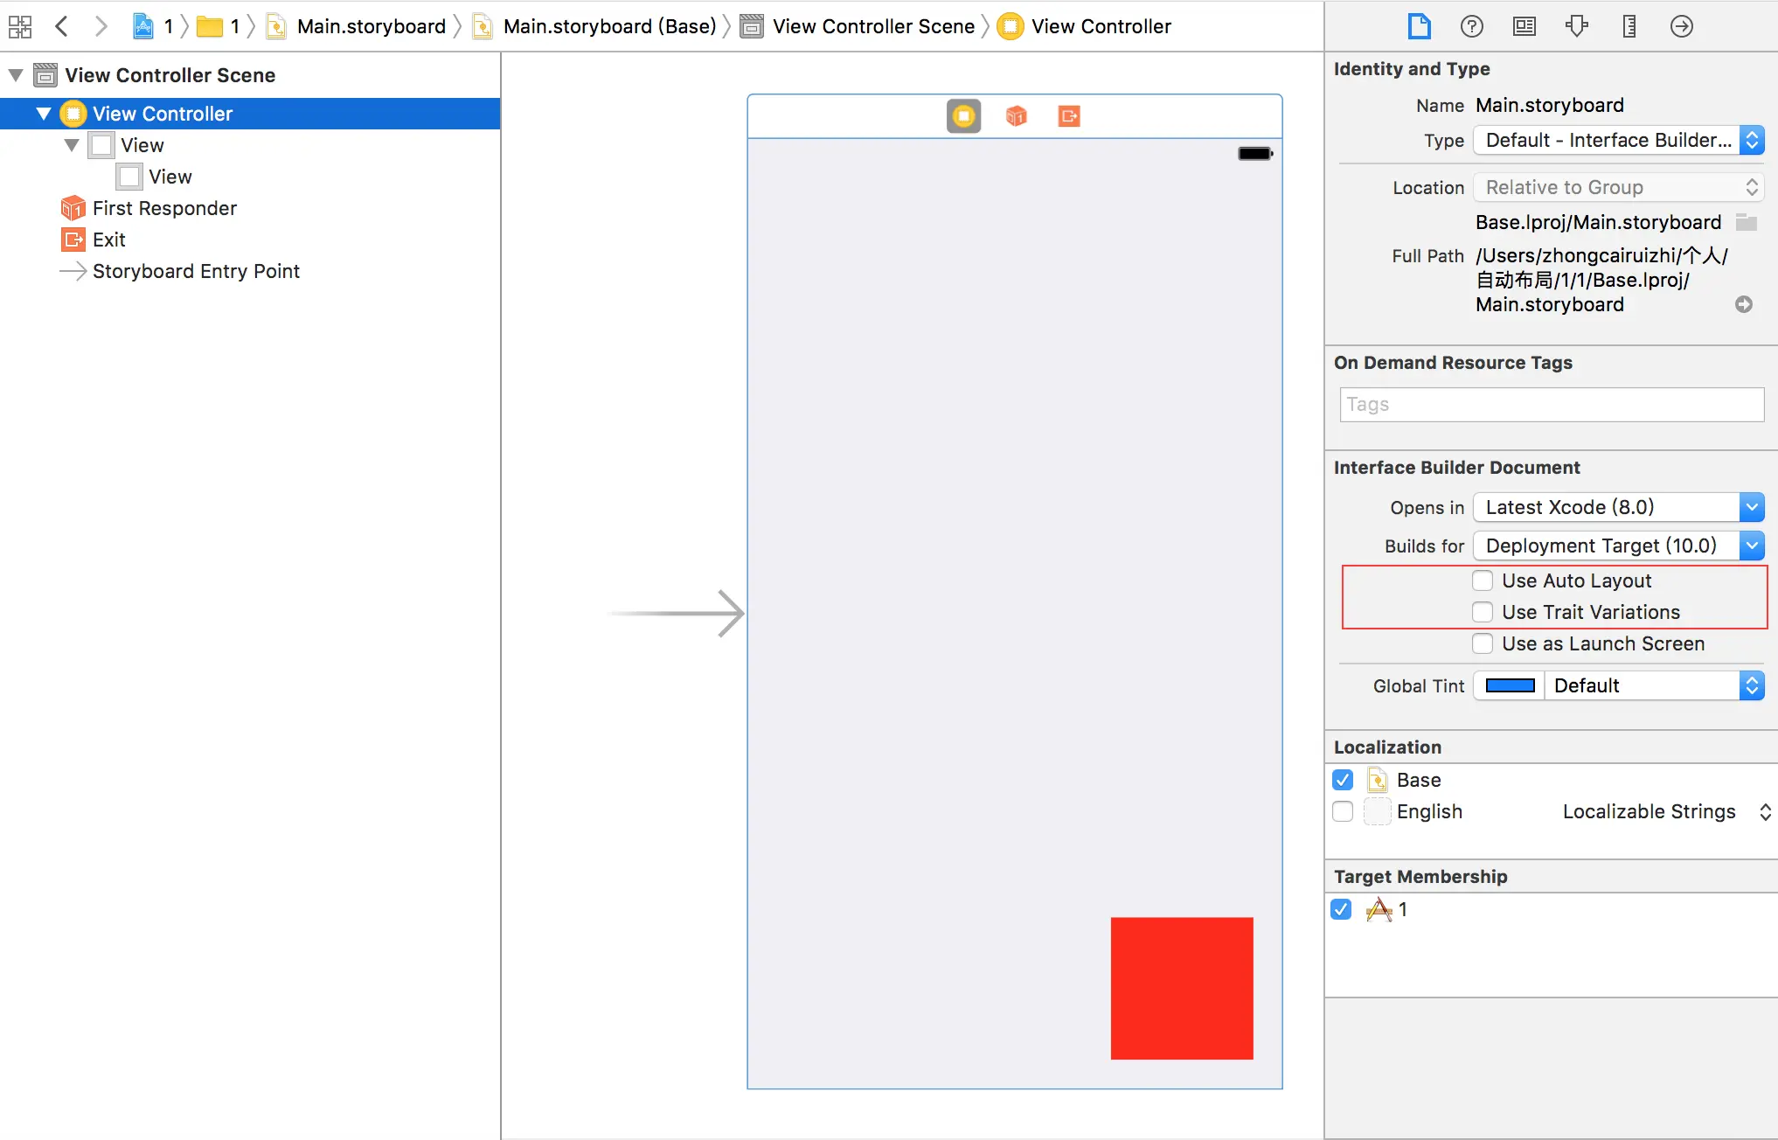Click the First Responder icon in scene dock
The width and height of the screenshot is (1778, 1140).
tap(1016, 116)
